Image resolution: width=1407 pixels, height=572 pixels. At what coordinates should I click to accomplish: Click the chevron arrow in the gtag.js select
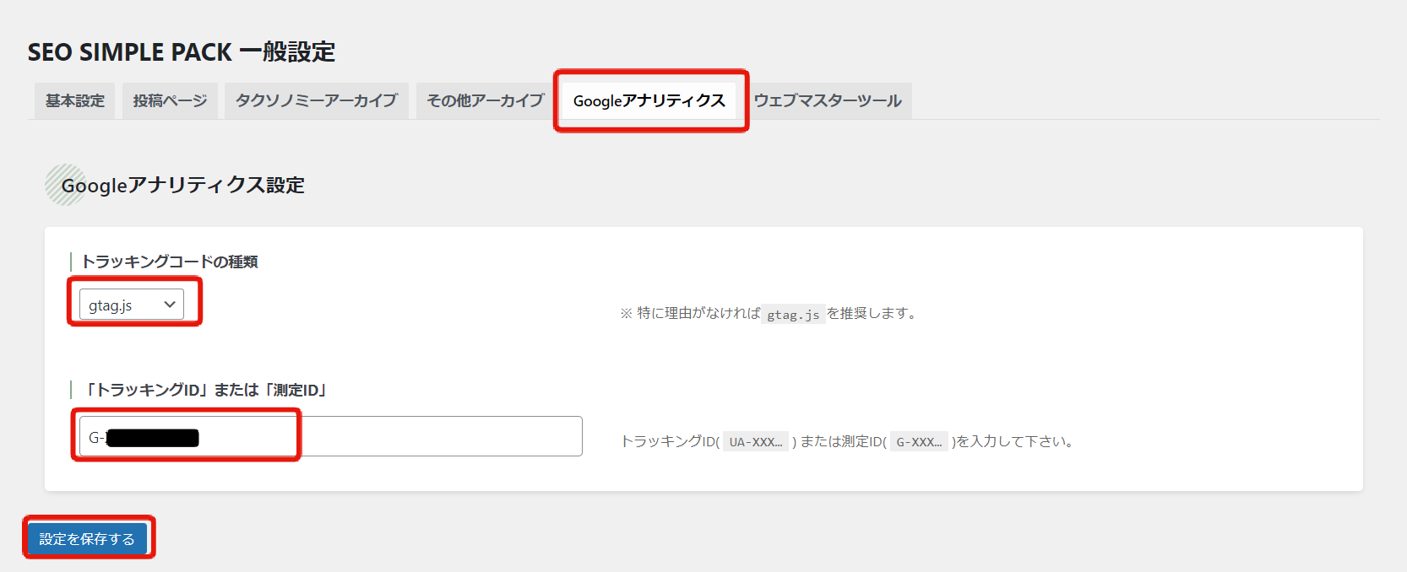[170, 305]
